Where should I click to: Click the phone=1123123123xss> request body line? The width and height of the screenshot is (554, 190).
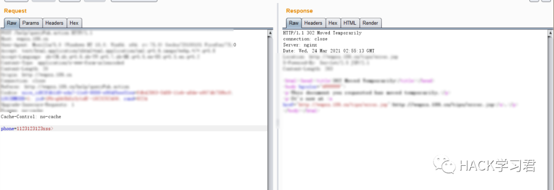133,128
